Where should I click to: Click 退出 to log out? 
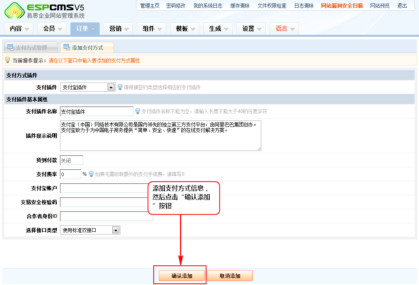[x=402, y=6]
